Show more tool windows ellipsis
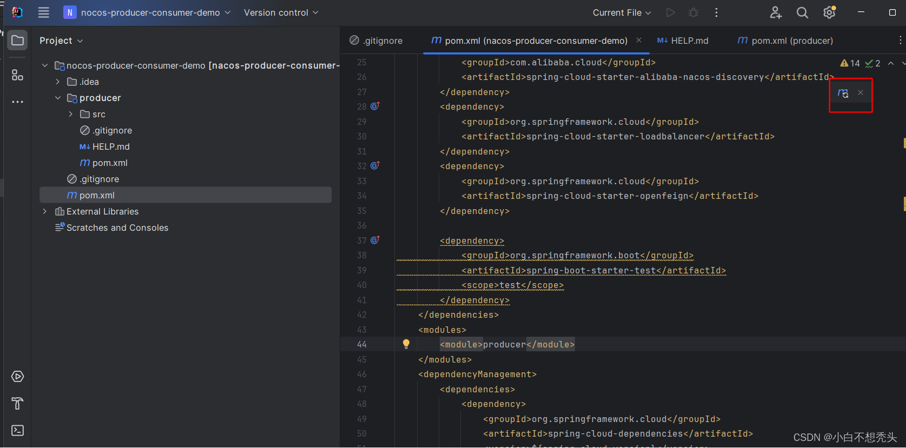This screenshot has height=448, width=906. (x=17, y=102)
